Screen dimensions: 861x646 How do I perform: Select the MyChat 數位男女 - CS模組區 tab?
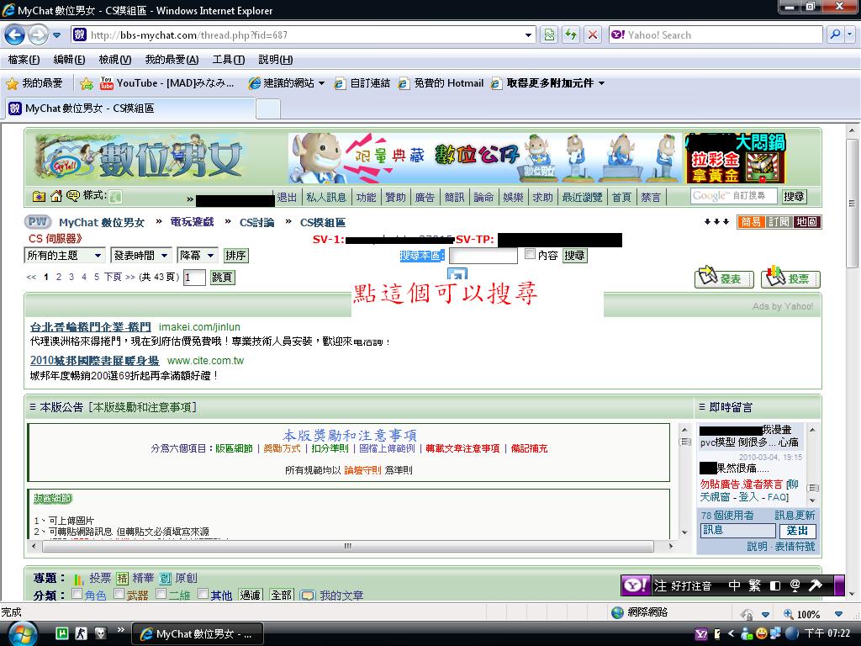pyautogui.click(x=130, y=109)
